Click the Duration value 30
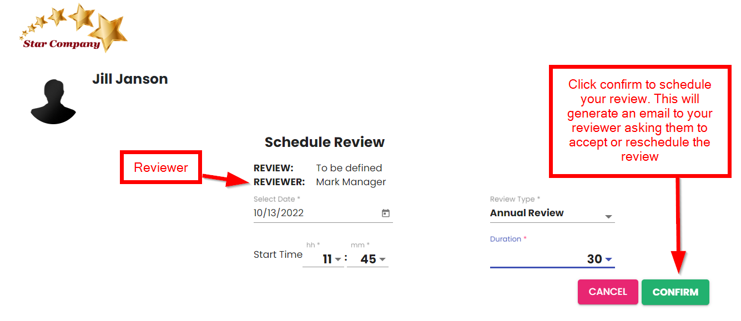This screenshot has width=741, height=321. tap(594, 259)
